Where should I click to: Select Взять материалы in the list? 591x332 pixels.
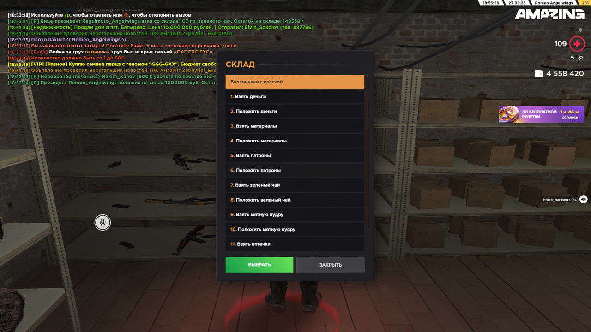[295, 126]
